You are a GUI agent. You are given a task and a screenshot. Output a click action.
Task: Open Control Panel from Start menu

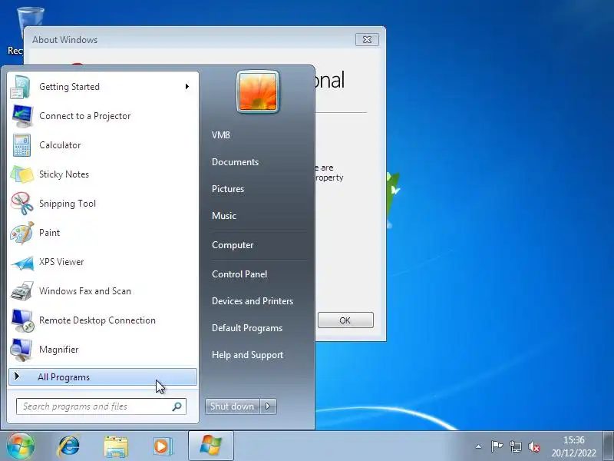coord(239,274)
